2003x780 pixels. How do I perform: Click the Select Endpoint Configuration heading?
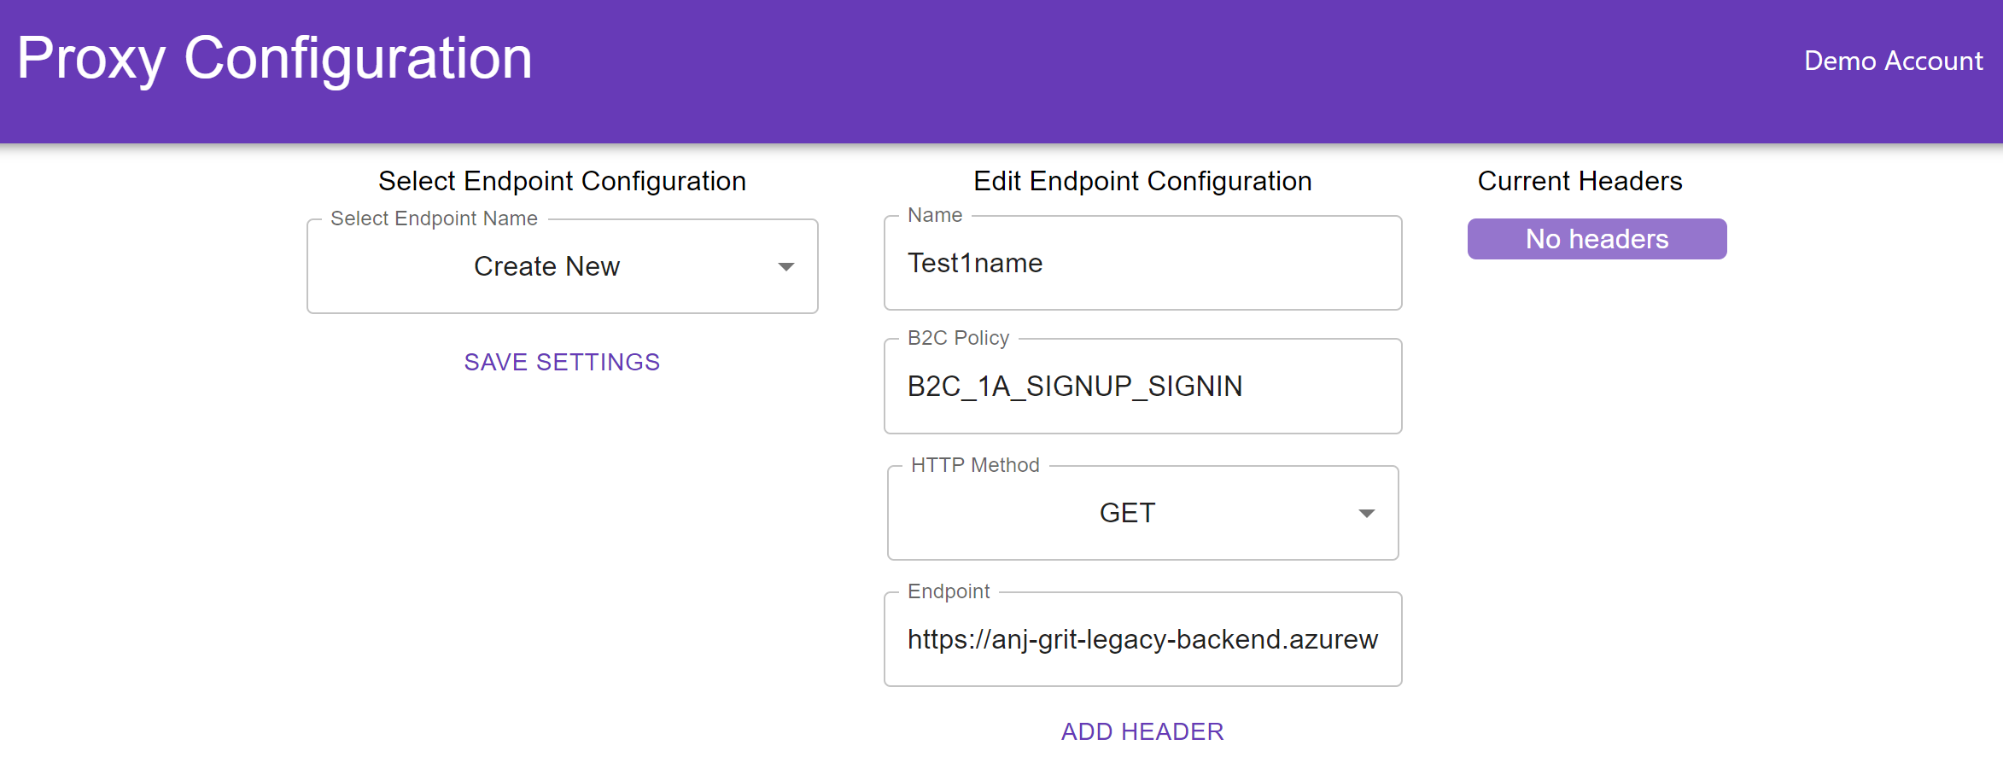(562, 181)
